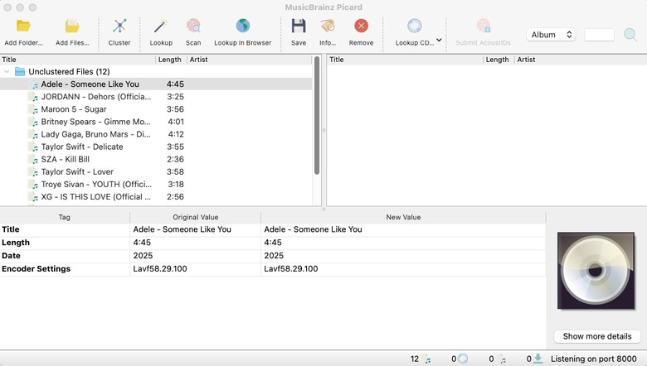
Task: Select Adele - Someone Like You file row
Action: click(x=156, y=84)
